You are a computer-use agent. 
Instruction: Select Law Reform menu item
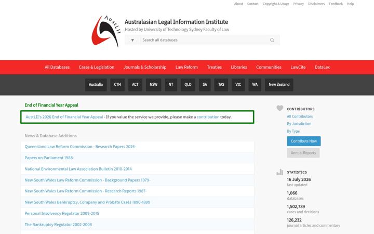coord(186,67)
